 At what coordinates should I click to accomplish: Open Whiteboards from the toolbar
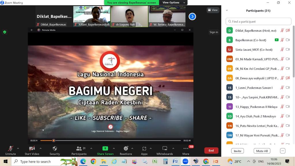[164, 150]
